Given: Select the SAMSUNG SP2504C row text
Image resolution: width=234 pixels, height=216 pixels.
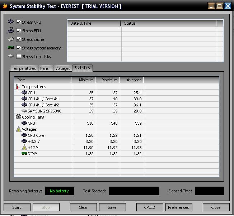Looking at the screenshot, I should [45, 111].
